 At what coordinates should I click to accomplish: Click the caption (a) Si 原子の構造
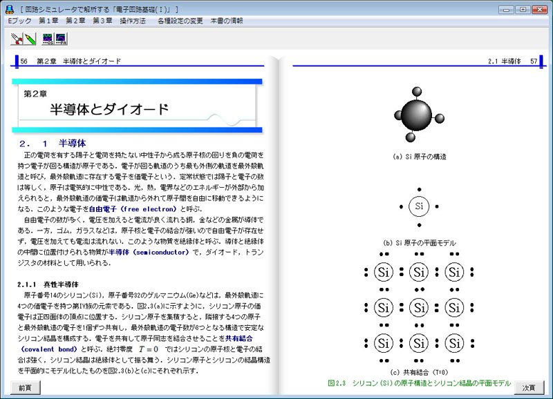coord(420,157)
